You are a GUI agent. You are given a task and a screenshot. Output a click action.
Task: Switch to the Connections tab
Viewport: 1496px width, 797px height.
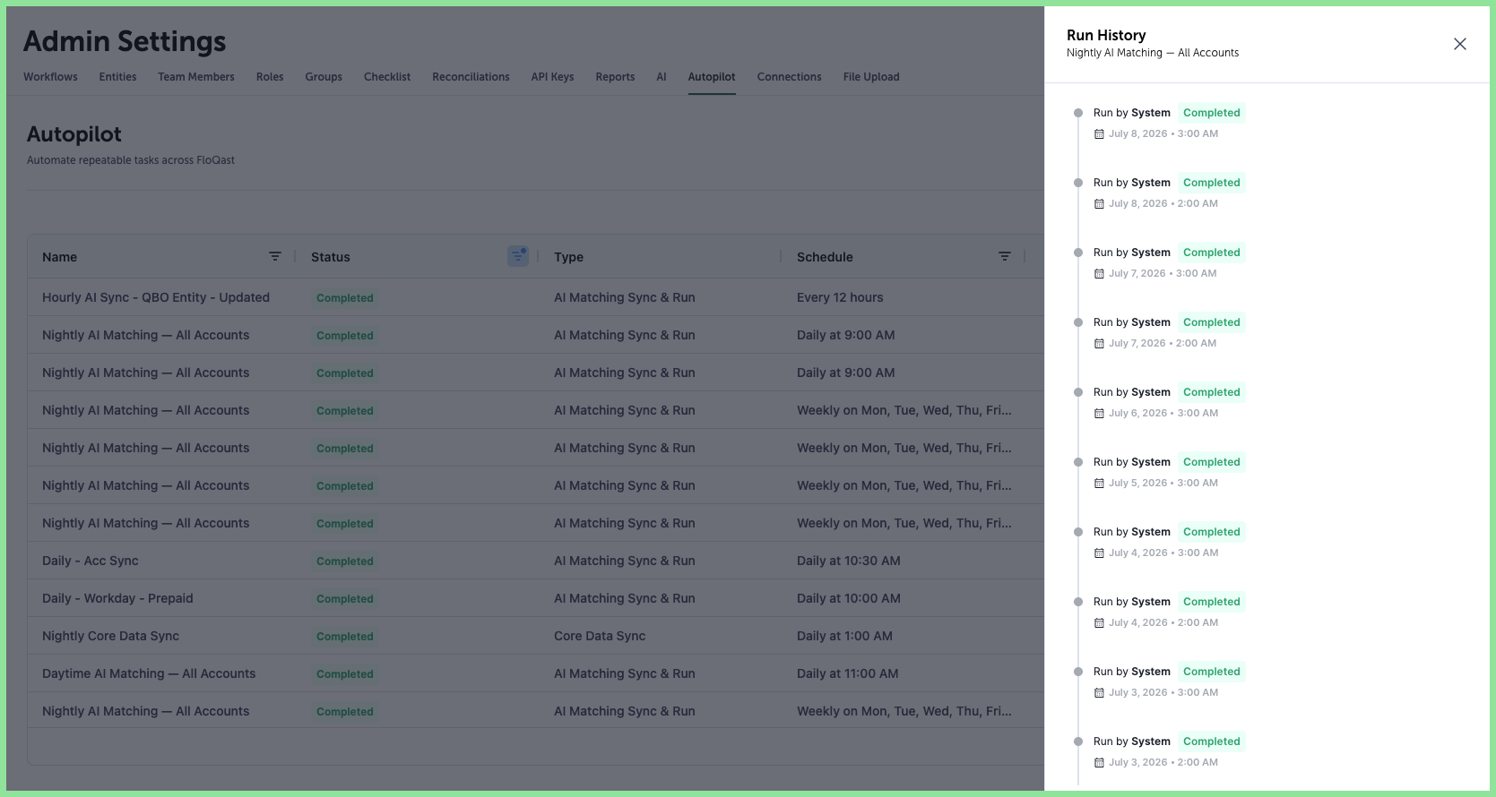pyautogui.click(x=789, y=77)
